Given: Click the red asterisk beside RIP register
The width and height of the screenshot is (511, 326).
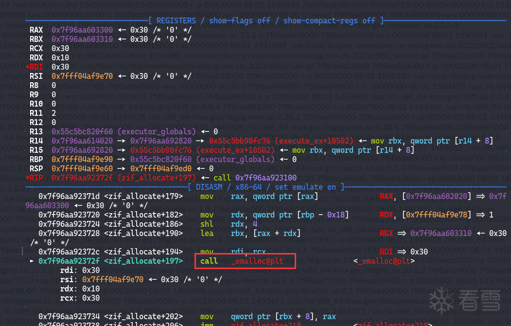Looking at the screenshot, I should coord(27,178).
